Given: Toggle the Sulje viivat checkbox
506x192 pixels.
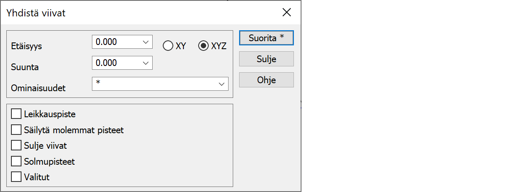Looking at the screenshot, I should point(16,146).
